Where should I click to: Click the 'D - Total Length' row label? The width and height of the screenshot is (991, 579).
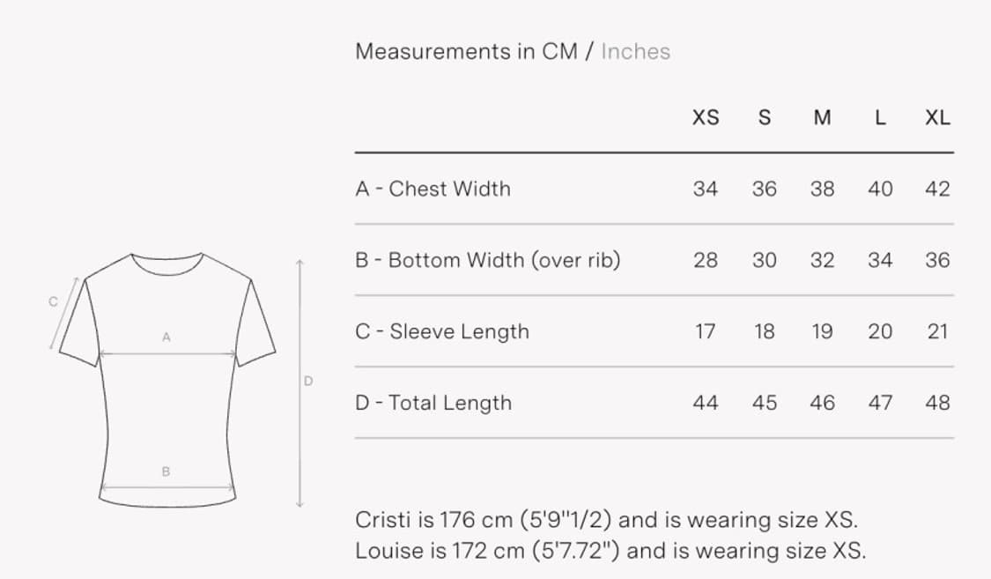coord(433,403)
